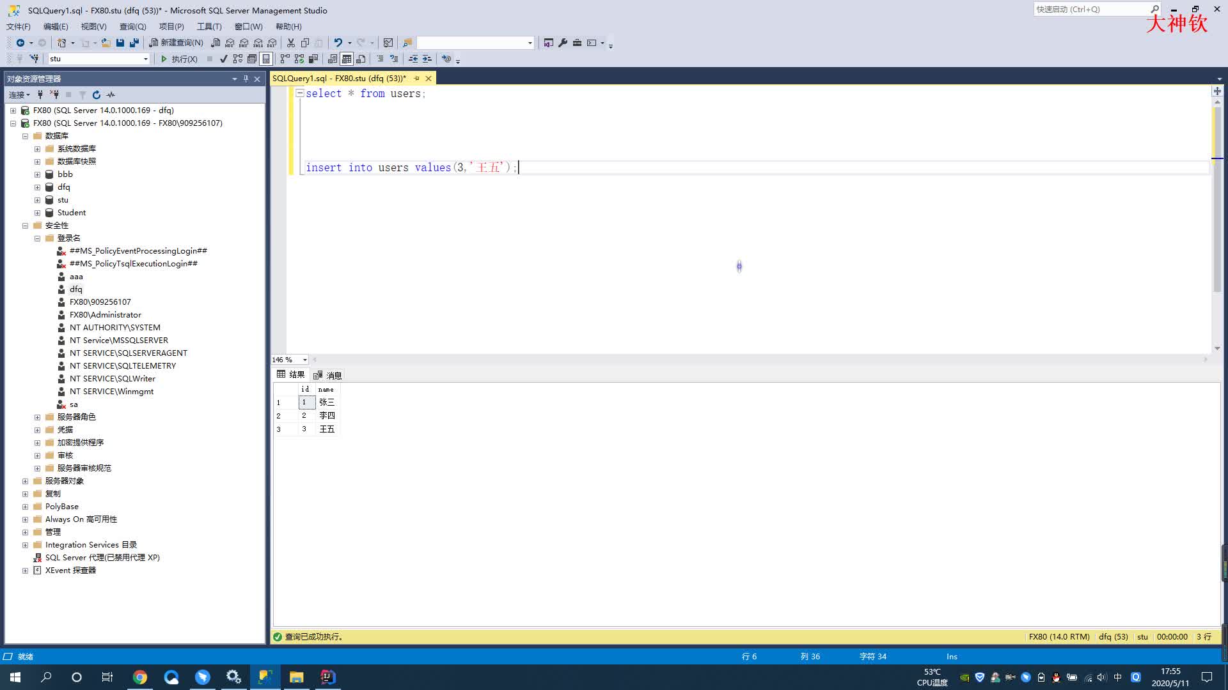Open the editor zoom percentage dropdown
Image resolution: width=1228 pixels, height=690 pixels.
point(305,360)
